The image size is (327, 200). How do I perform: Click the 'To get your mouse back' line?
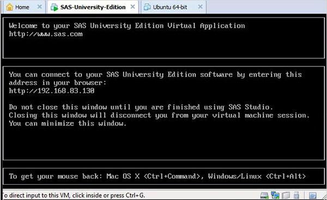point(158,177)
